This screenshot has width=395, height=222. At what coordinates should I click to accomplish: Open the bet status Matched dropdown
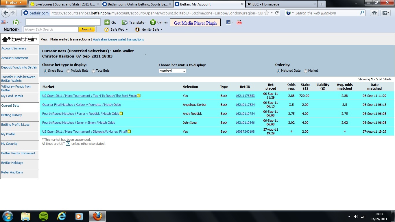point(172,71)
